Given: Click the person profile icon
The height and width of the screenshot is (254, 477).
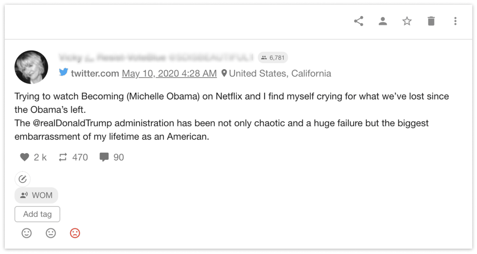Looking at the screenshot, I should click(x=383, y=21).
